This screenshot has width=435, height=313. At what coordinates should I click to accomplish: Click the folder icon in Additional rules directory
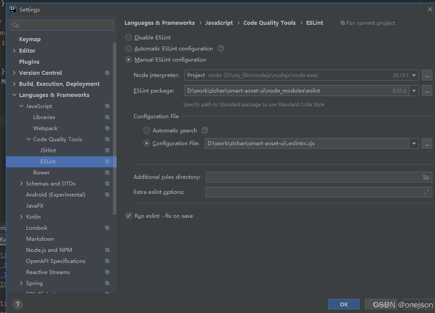click(x=426, y=177)
